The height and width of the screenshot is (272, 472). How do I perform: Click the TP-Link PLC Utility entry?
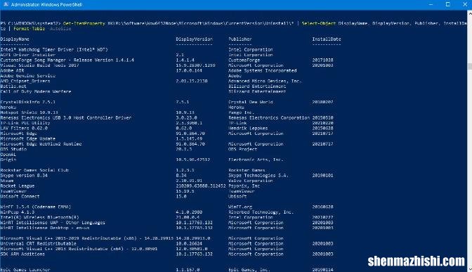click(25, 123)
